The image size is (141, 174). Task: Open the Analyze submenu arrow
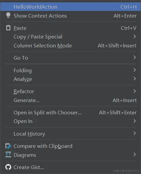[x=135, y=79]
